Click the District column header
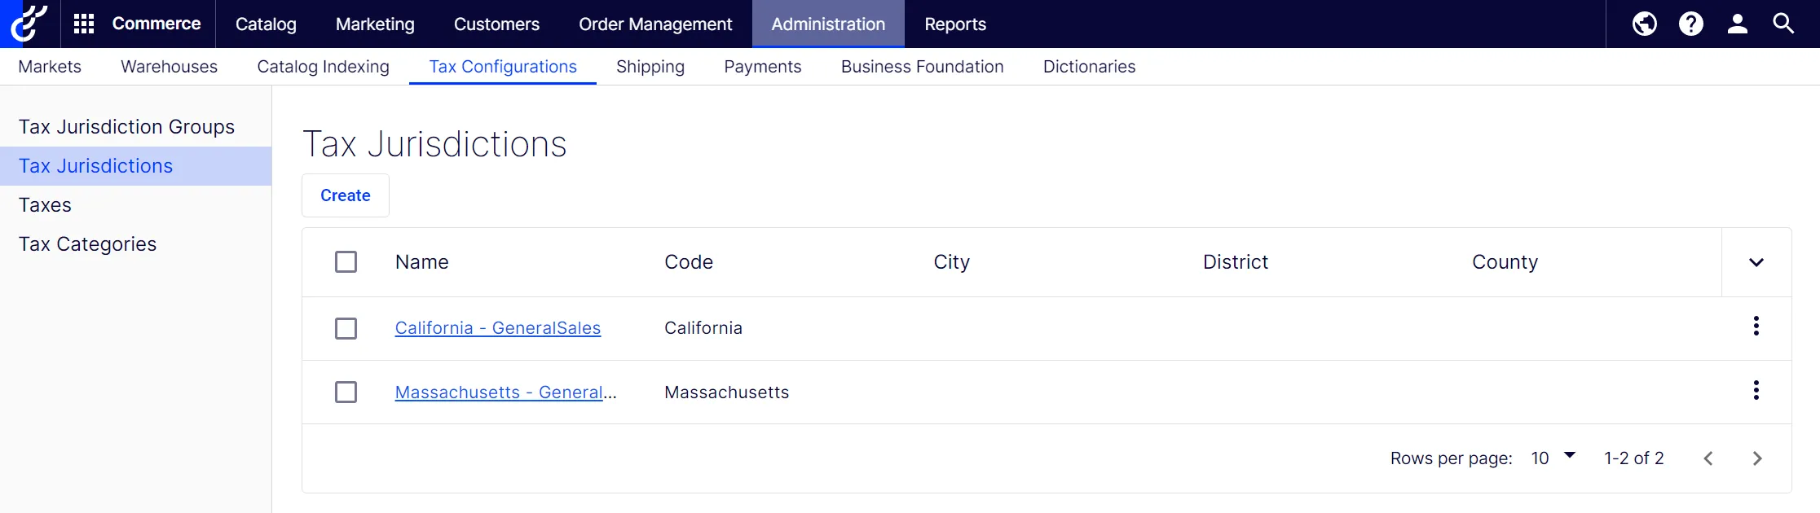This screenshot has width=1820, height=513. pos(1236,262)
